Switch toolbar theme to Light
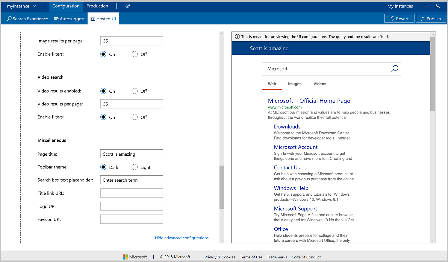Screen dimensions: 448x262 [x=134, y=167]
